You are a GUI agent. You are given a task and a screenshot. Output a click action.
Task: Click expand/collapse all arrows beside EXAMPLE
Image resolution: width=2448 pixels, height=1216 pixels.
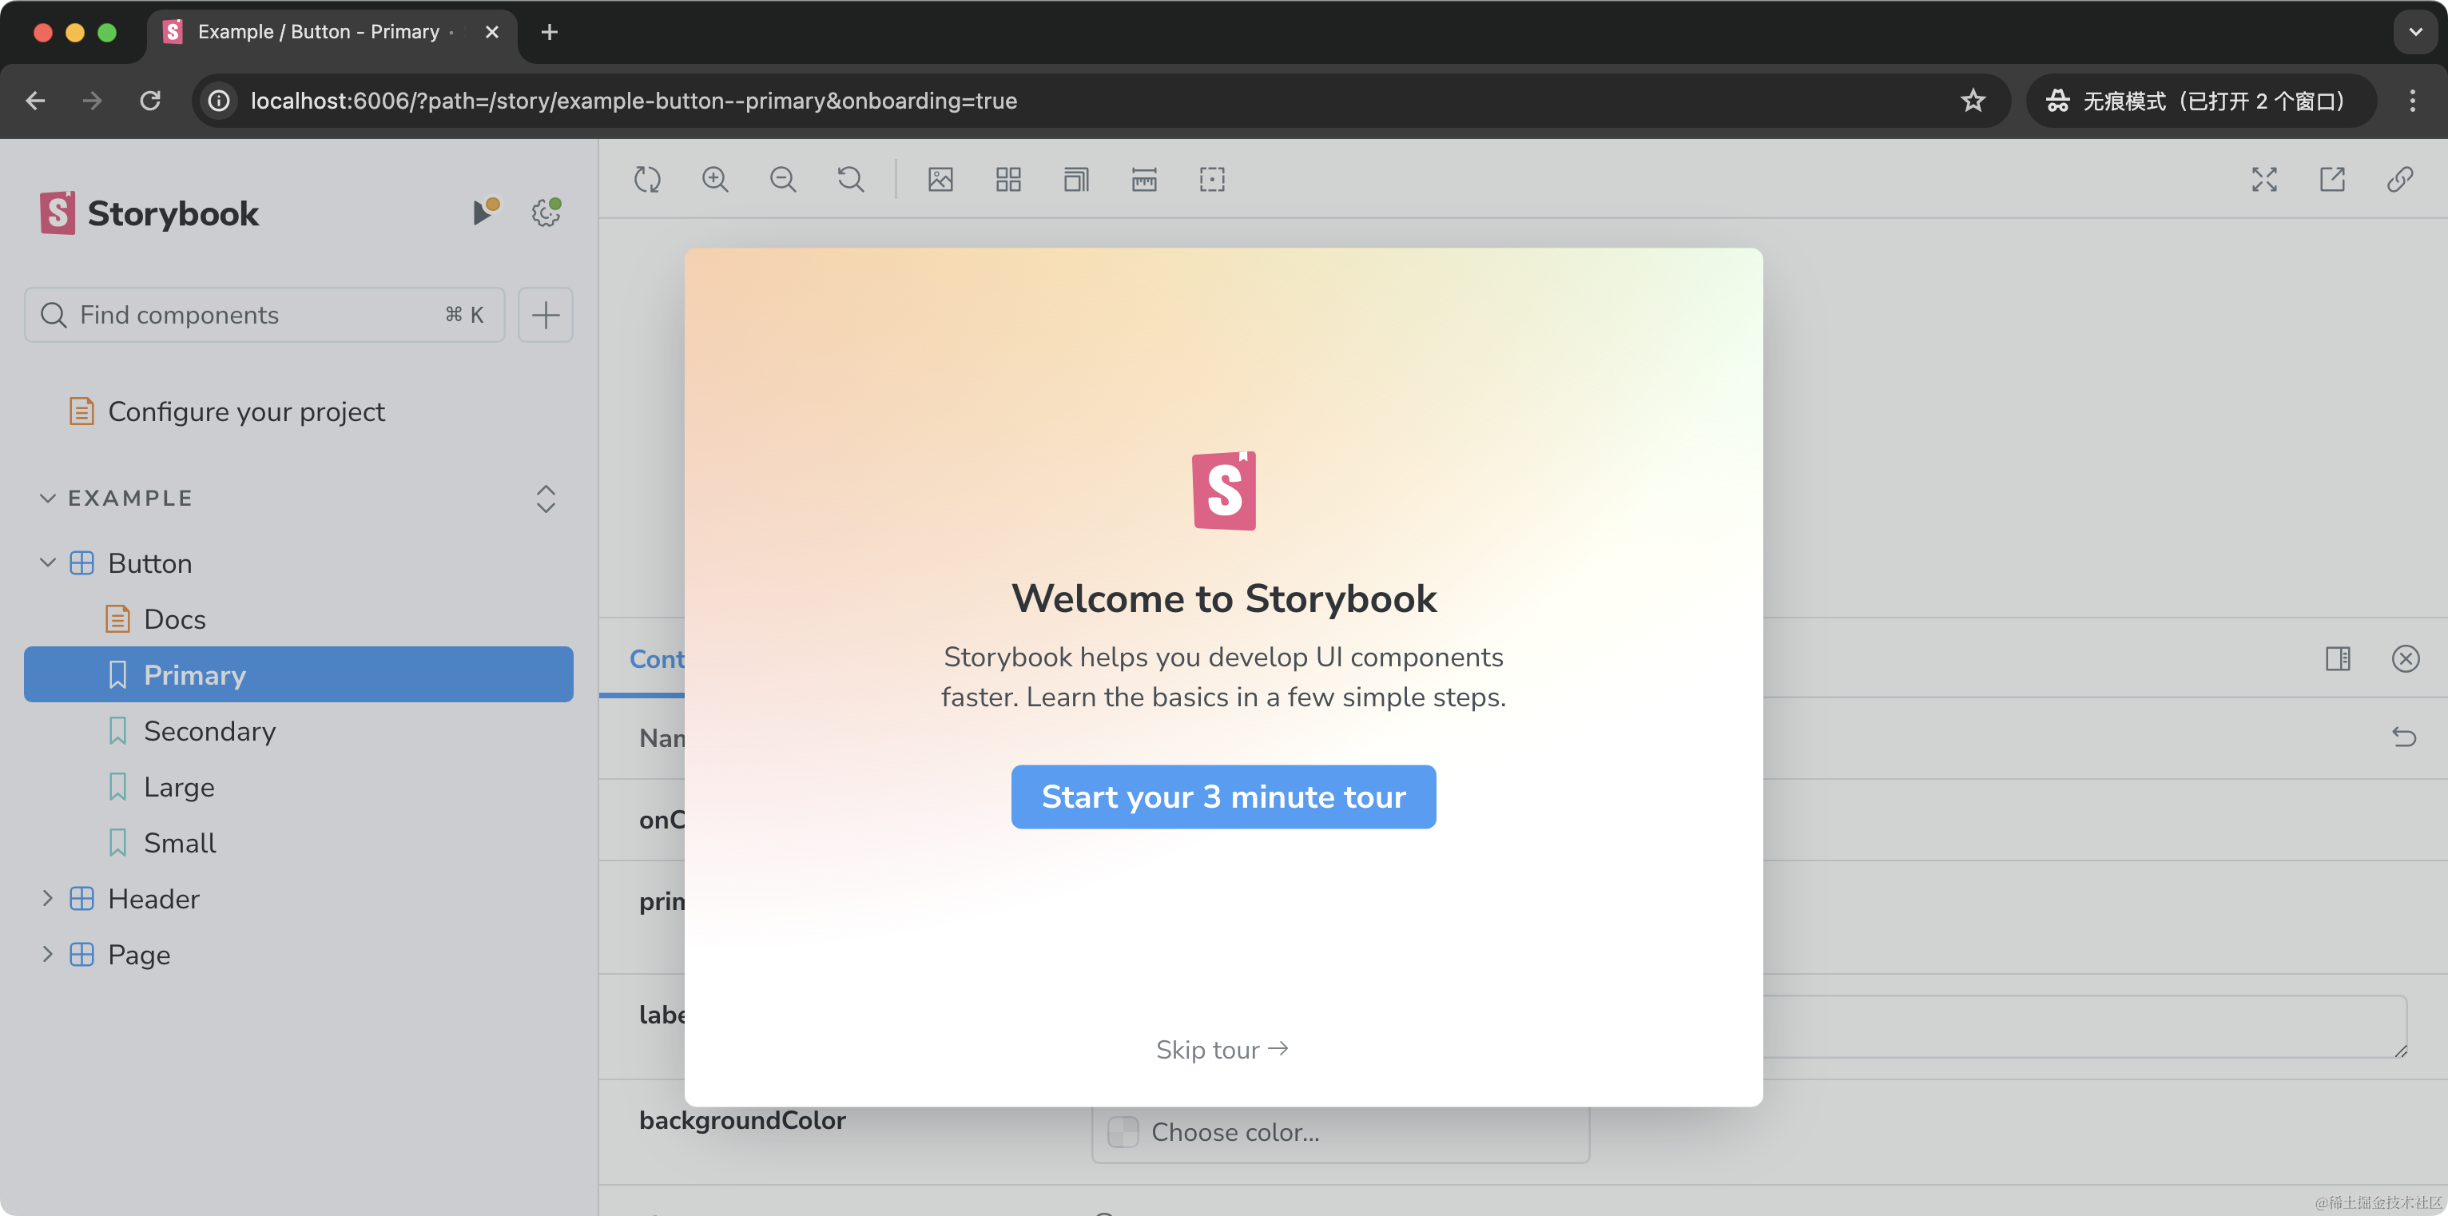click(546, 498)
